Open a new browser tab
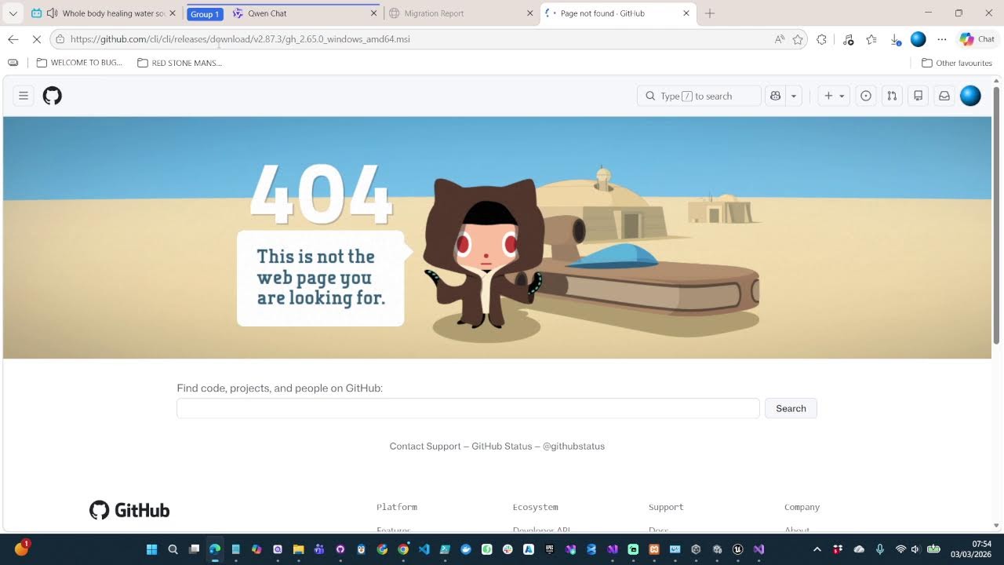Screen dimensions: 1004x565 710,13
